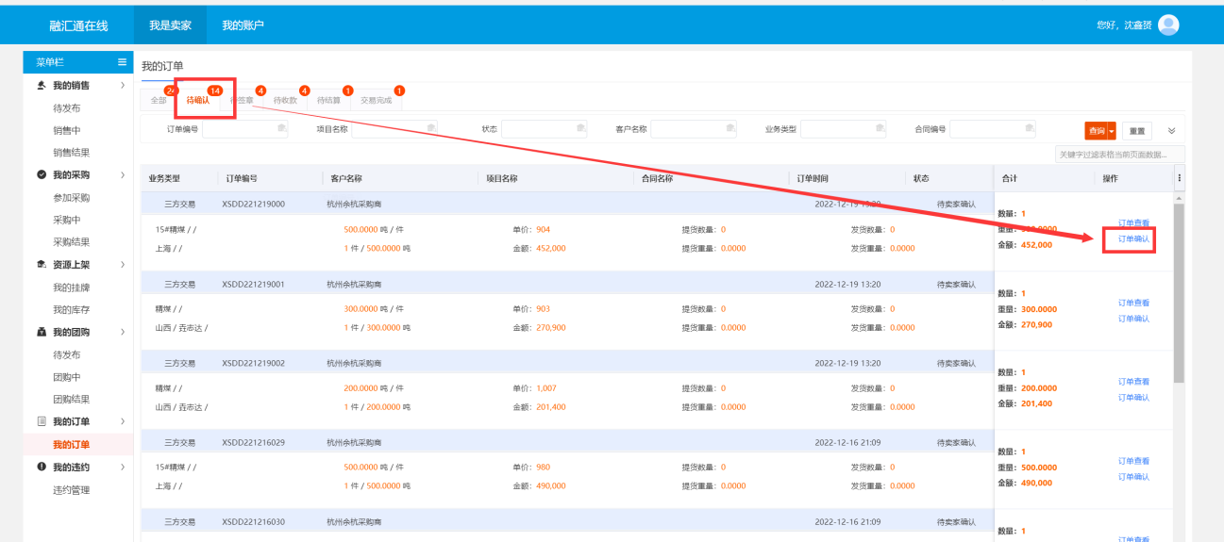Select the 待收款 orders tab
The width and height of the screenshot is (1224, 542).
[285, 100]
